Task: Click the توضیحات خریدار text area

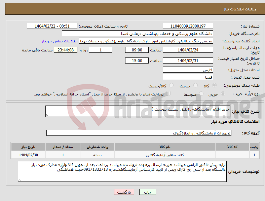Action: click(x=122, y=171)
